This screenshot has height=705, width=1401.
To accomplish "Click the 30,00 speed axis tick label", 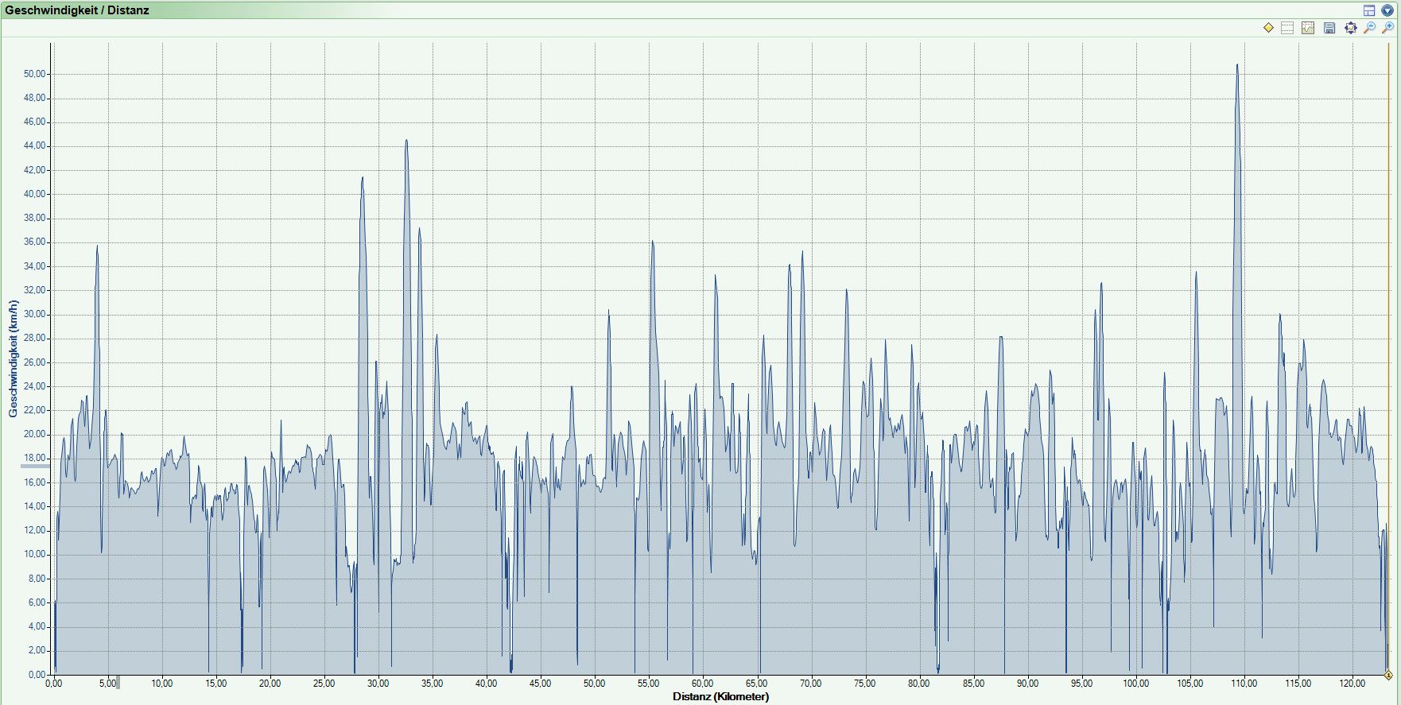I will coord(35,314).
